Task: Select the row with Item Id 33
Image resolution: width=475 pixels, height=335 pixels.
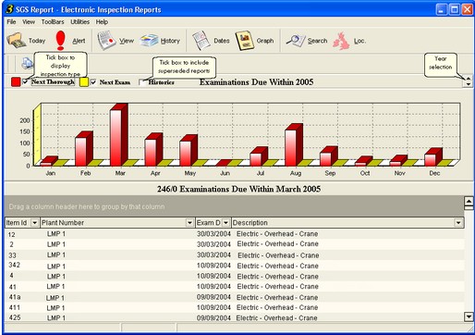Action: pyautogui.click(x=235, y=255)
